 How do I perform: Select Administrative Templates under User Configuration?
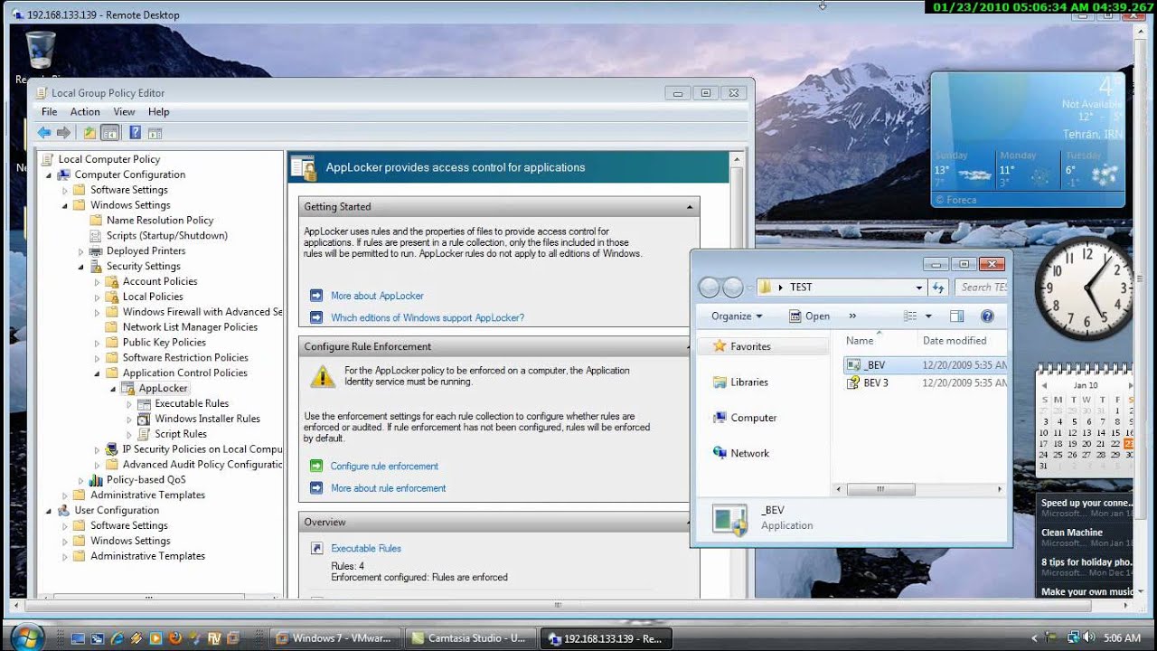pos(147,556)
